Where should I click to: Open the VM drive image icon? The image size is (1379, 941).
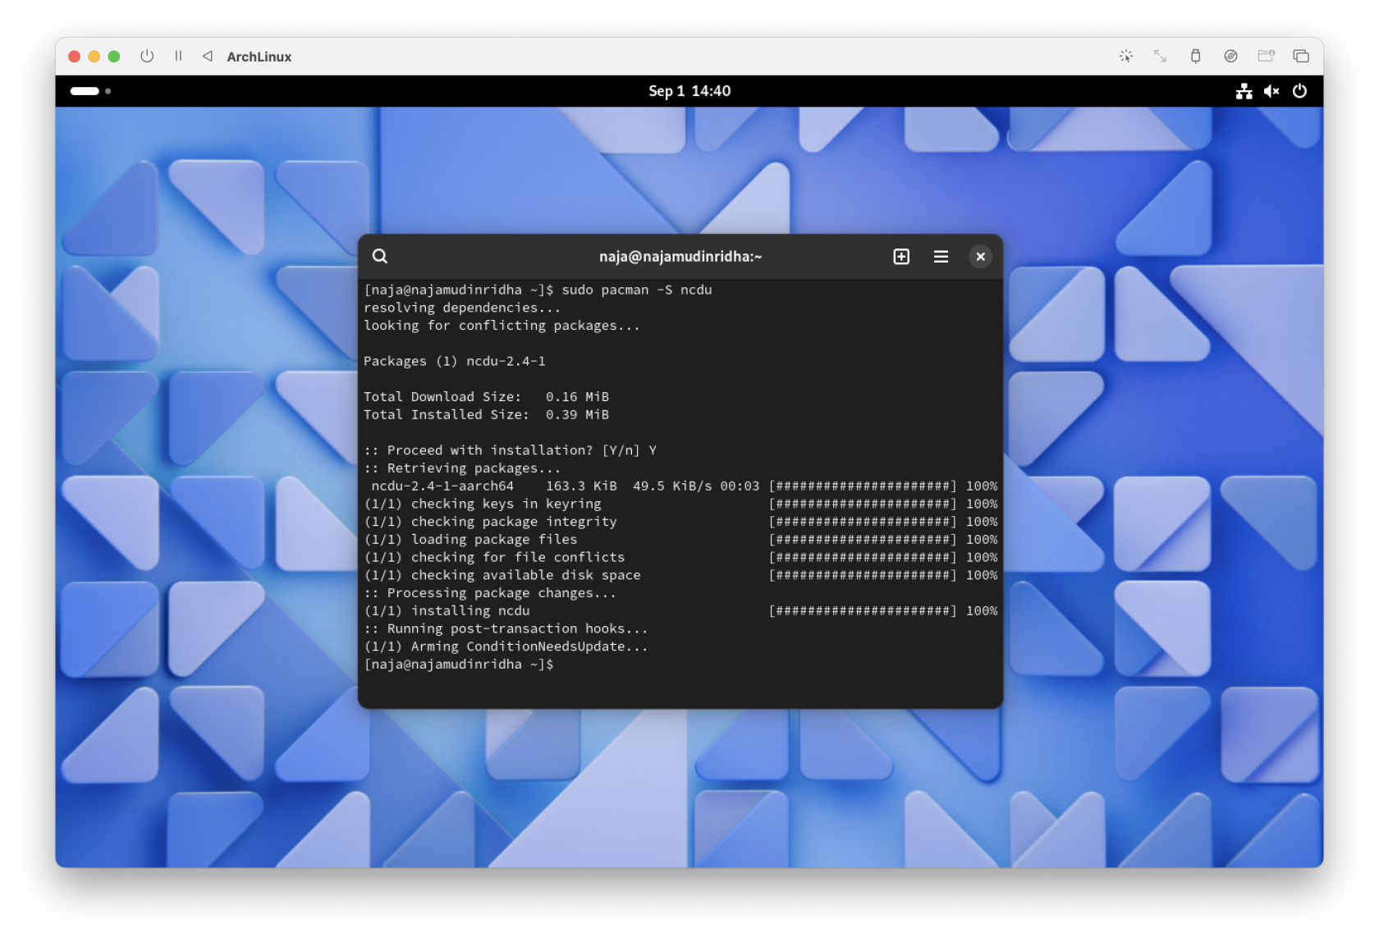click(1230, 56)
